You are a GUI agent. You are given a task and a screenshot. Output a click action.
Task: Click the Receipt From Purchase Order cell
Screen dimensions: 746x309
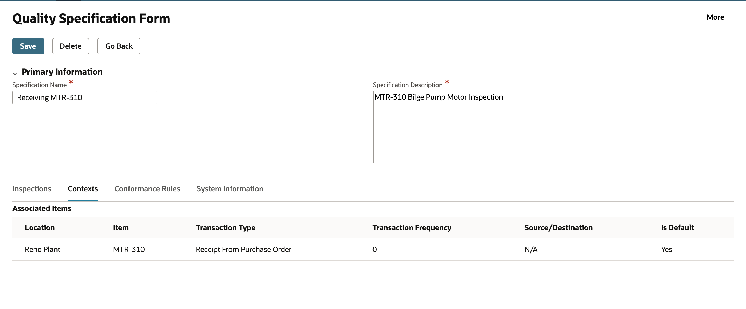[x=243, y=249]
